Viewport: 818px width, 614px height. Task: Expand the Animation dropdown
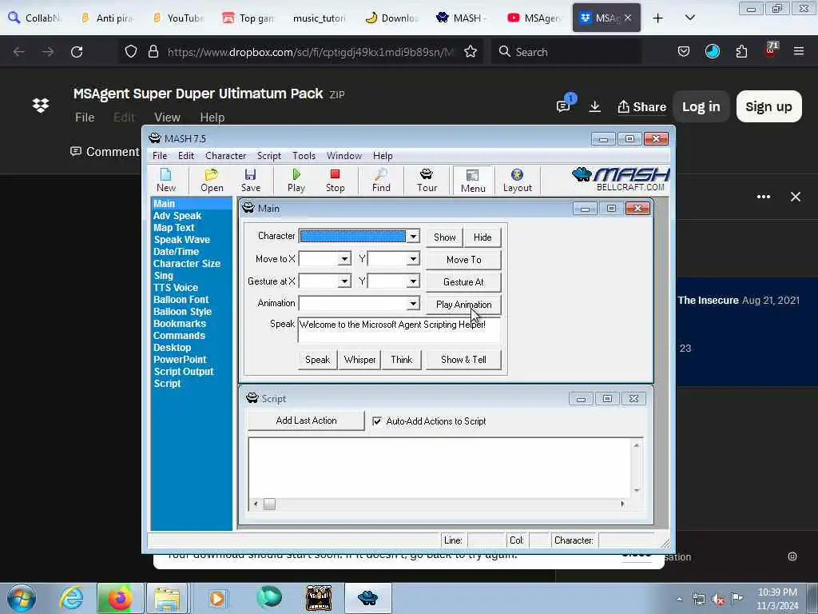(x=413, y=303)
